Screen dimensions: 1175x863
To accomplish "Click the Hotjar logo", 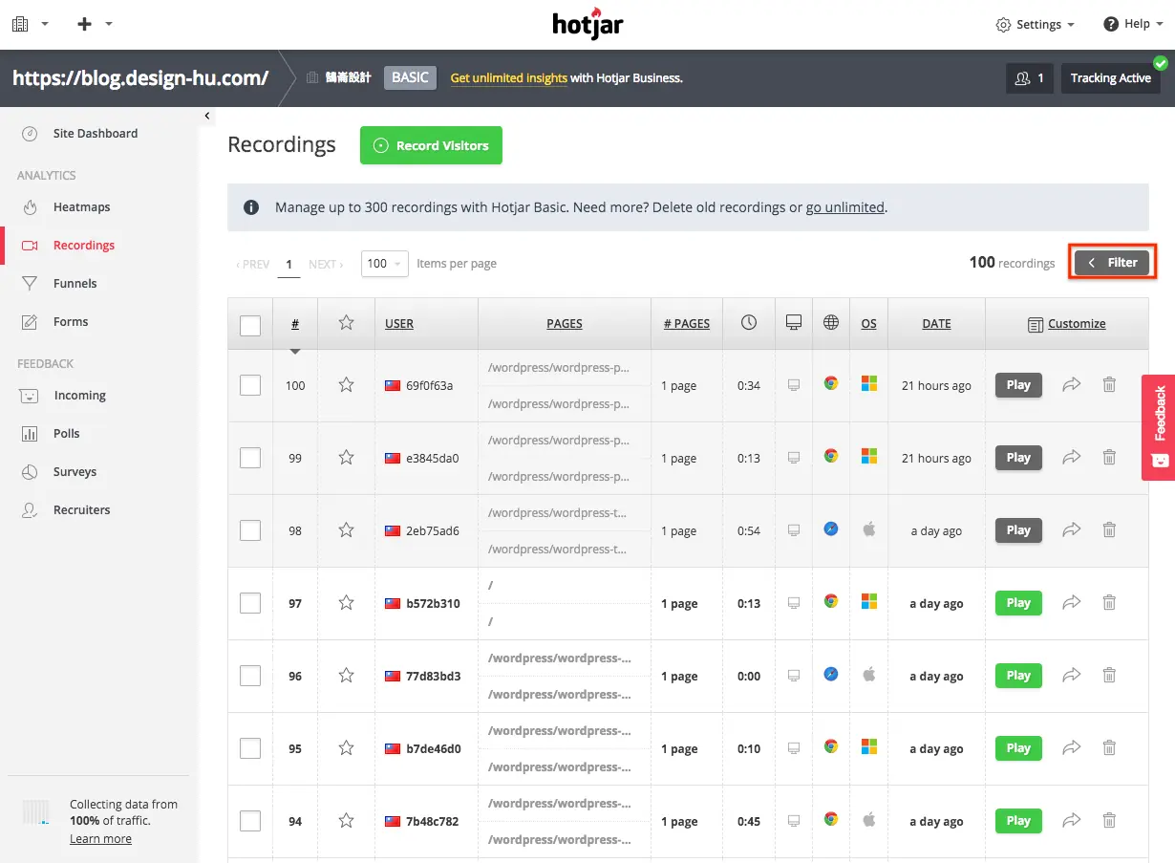I will click(x=587, y=23).
